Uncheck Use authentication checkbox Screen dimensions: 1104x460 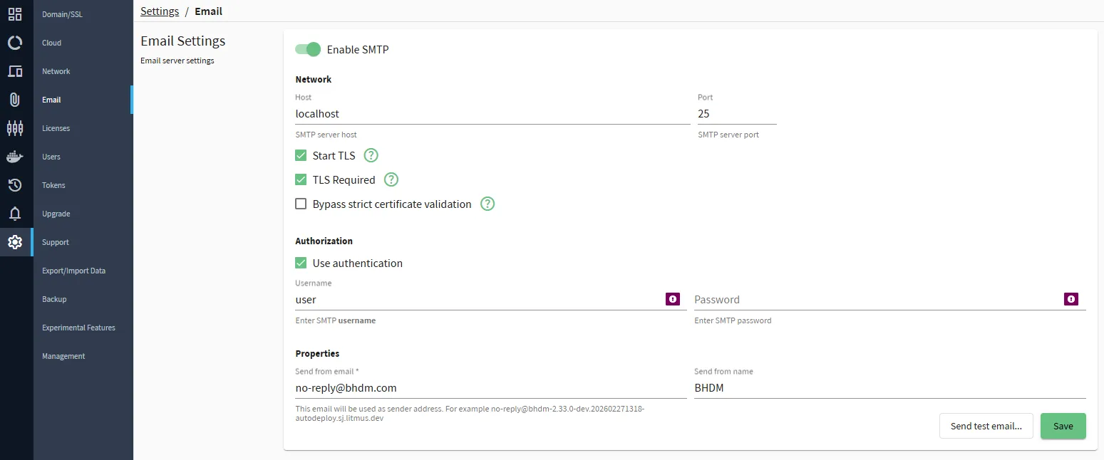pos(301,263)
